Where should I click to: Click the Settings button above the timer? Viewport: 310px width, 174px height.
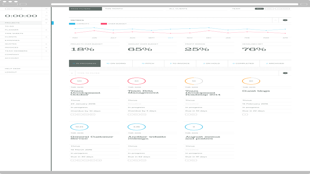(14, 9)
